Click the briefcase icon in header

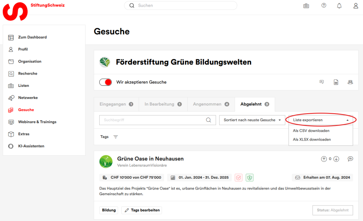[306, 6]
